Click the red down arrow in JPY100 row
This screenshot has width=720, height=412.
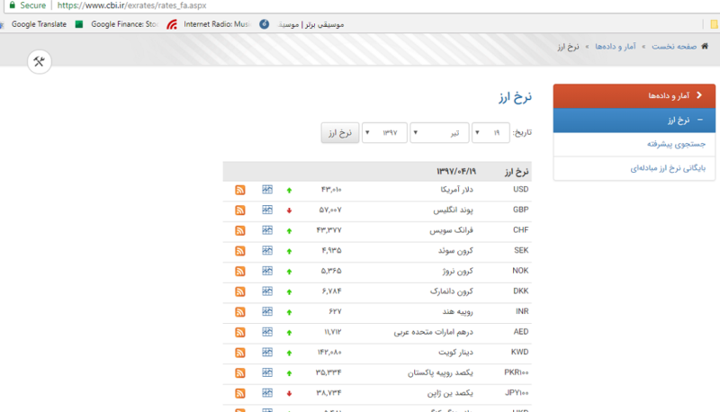(289, 393)
